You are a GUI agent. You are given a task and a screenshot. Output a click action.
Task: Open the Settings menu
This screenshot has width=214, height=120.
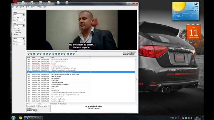39,7
